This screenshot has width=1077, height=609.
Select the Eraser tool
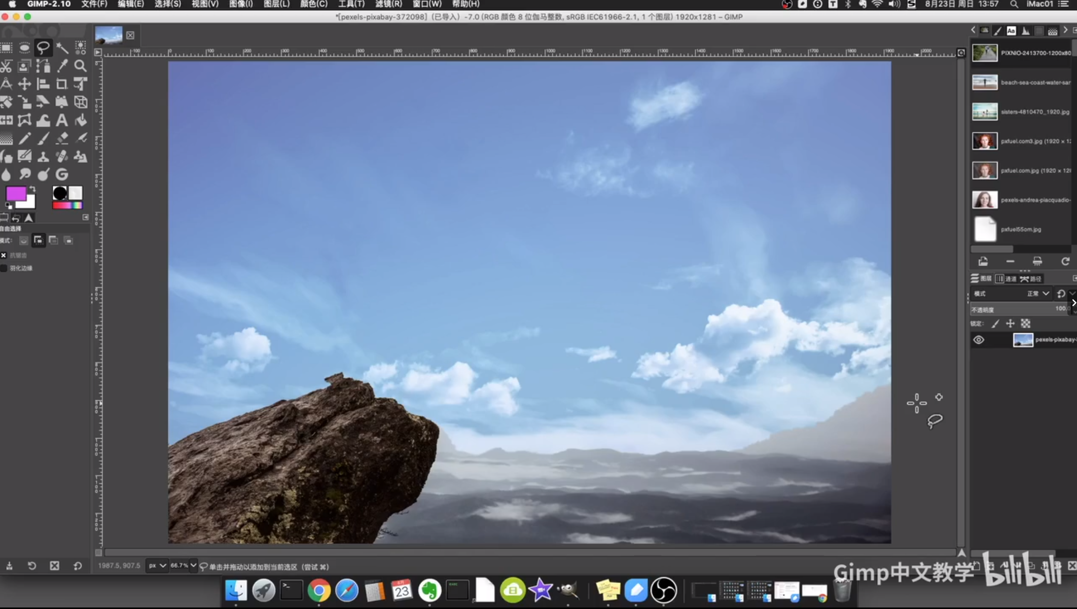pos(62,138)
